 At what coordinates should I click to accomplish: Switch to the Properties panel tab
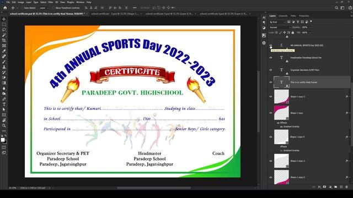pos(304,16)
